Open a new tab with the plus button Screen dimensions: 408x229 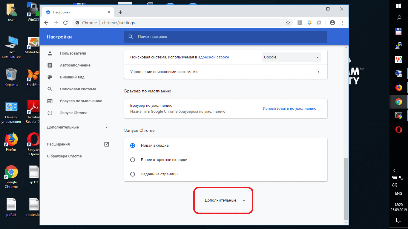pyautogui.click(x=120, y=12)
